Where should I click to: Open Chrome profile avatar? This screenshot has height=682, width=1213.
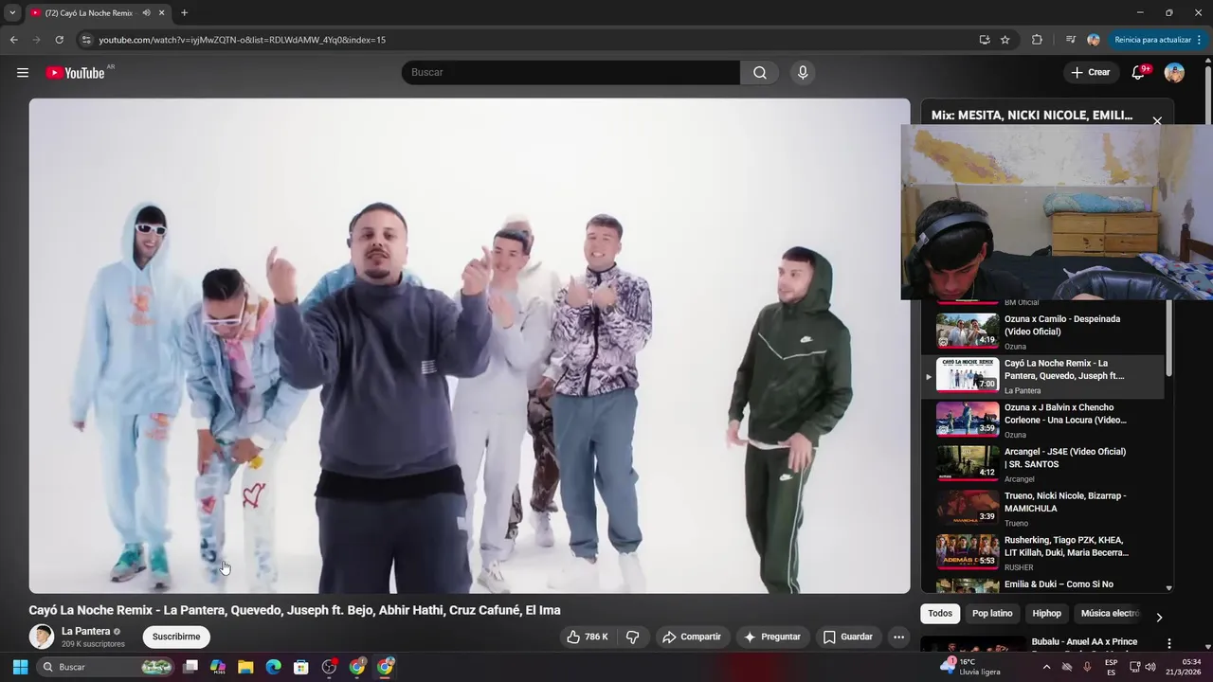tap(1094, 40)
